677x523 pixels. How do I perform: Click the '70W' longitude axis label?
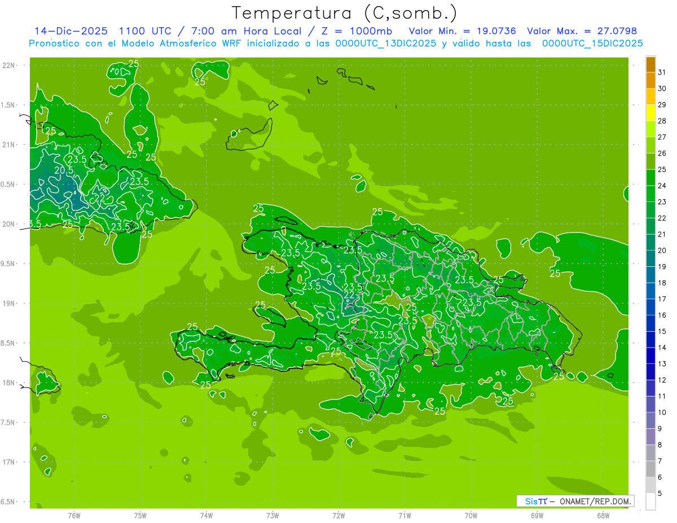coord(471,516)
